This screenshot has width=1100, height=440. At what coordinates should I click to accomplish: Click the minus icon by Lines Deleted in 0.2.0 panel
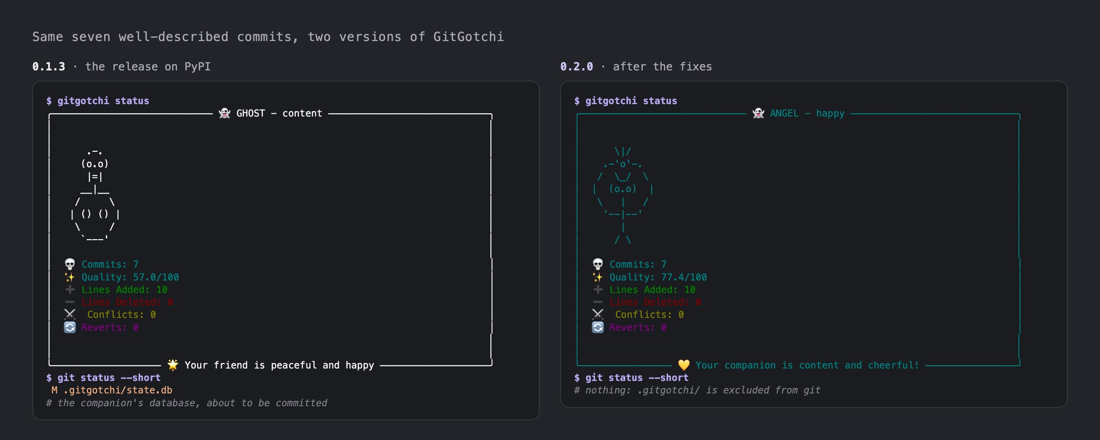598,302
